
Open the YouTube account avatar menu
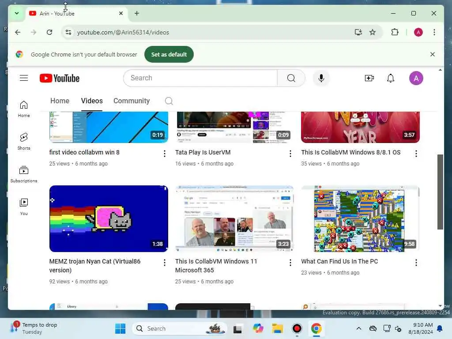[x=416, y=78]
